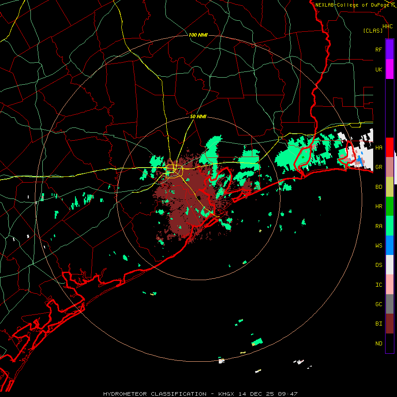Click the "[CLAS]" legend header text

[373, 31]
